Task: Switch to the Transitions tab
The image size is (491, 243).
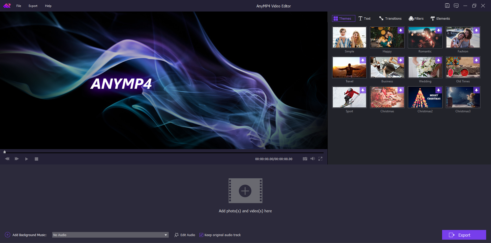Action: click(x=390, y=18)
